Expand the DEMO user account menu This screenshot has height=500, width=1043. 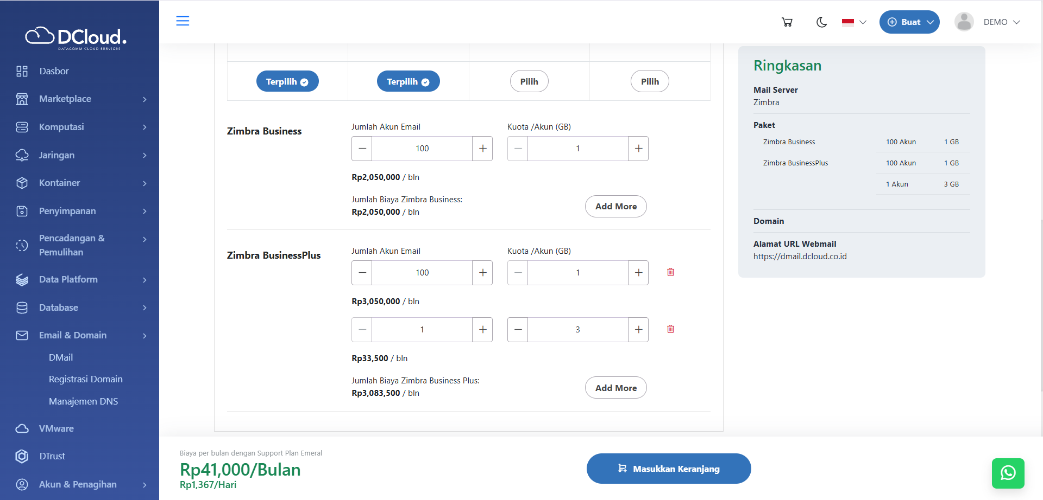(x=988, y=22)
